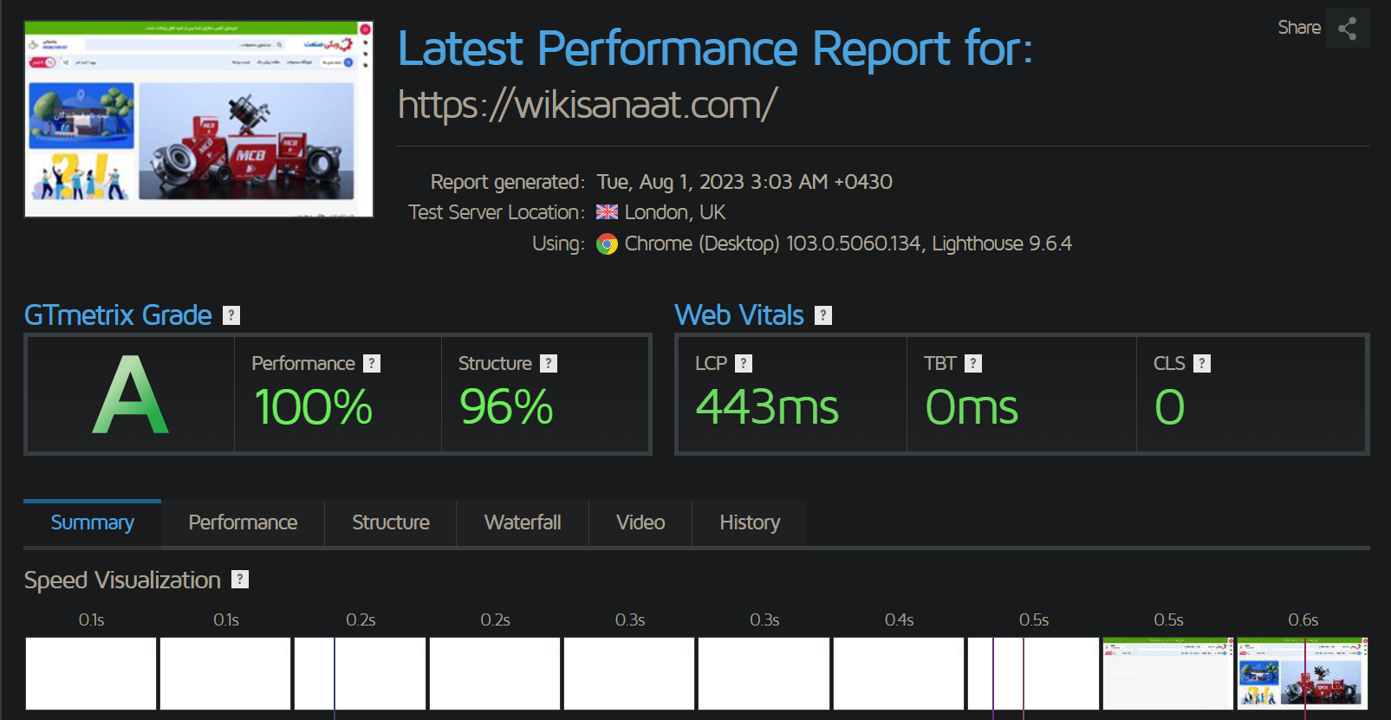
Task: Click the Share text label
Action: tap(1298, 28)
